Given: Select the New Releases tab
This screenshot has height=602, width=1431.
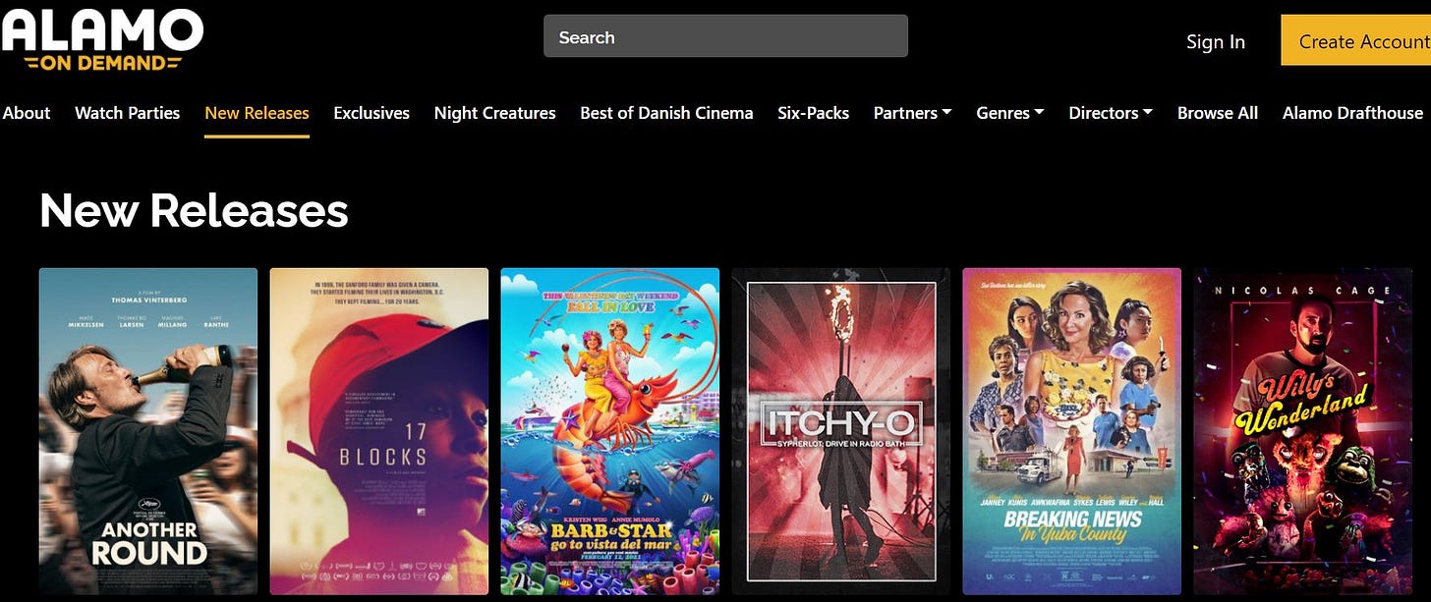Looking at the screenshot, I should [257, 113].
